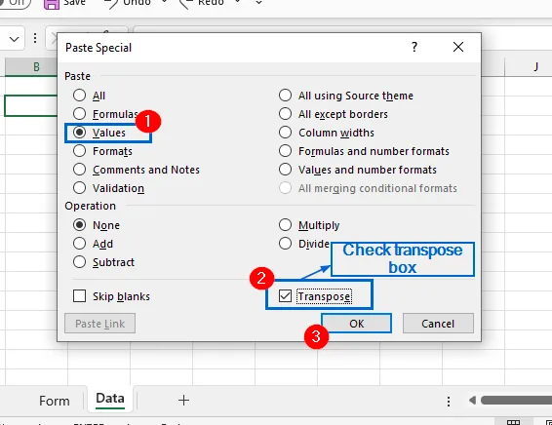The height and width of the screenshot is (425, 552).
Task: Select the Validation radio button
Action: [x=80, y=188]
